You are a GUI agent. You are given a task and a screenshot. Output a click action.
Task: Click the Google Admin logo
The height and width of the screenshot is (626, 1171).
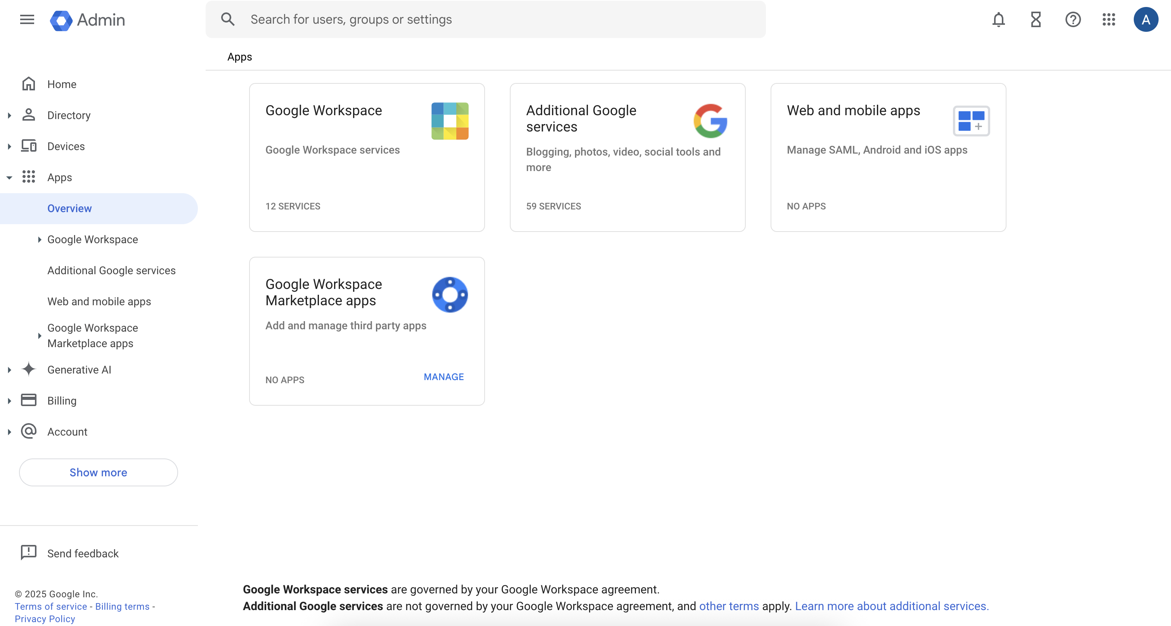coord(87,20)
